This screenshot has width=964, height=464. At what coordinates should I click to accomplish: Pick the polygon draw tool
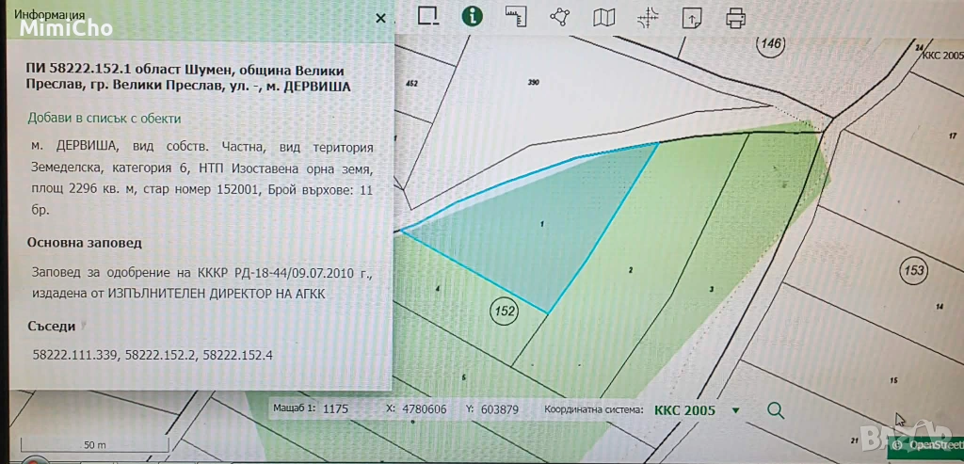click(562, 17)
